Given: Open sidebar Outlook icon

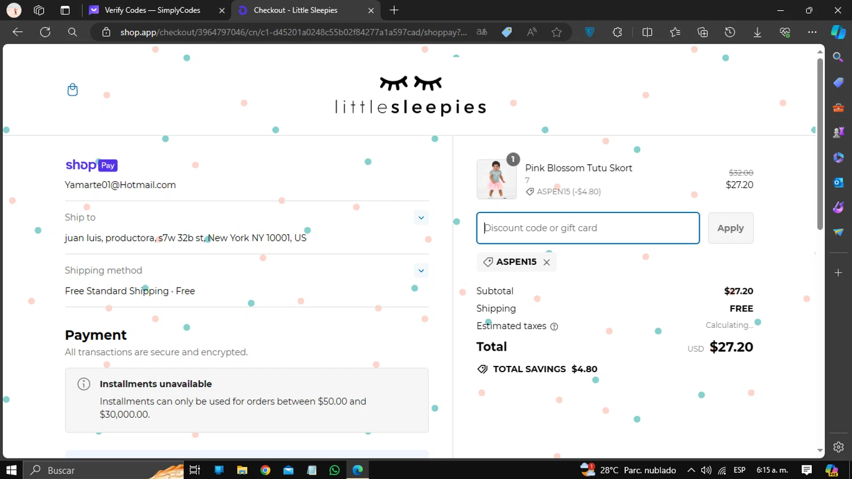Looking at the screenshot, I should [838, 182].
